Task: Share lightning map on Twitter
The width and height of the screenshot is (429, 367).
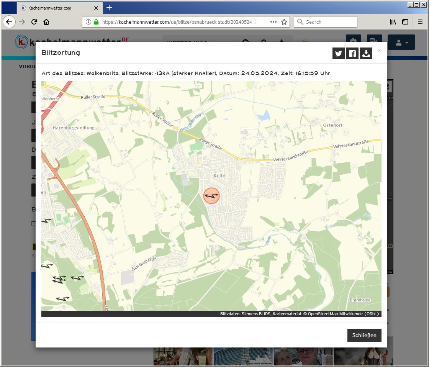Action: [x=339, y=53]
